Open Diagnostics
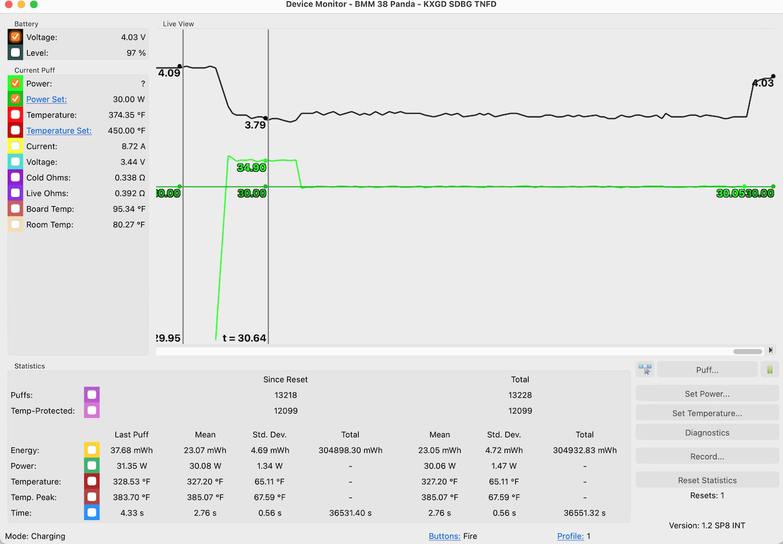Viewport: 783px width, 544px height. pyautogui.click(x=707, y=432)
